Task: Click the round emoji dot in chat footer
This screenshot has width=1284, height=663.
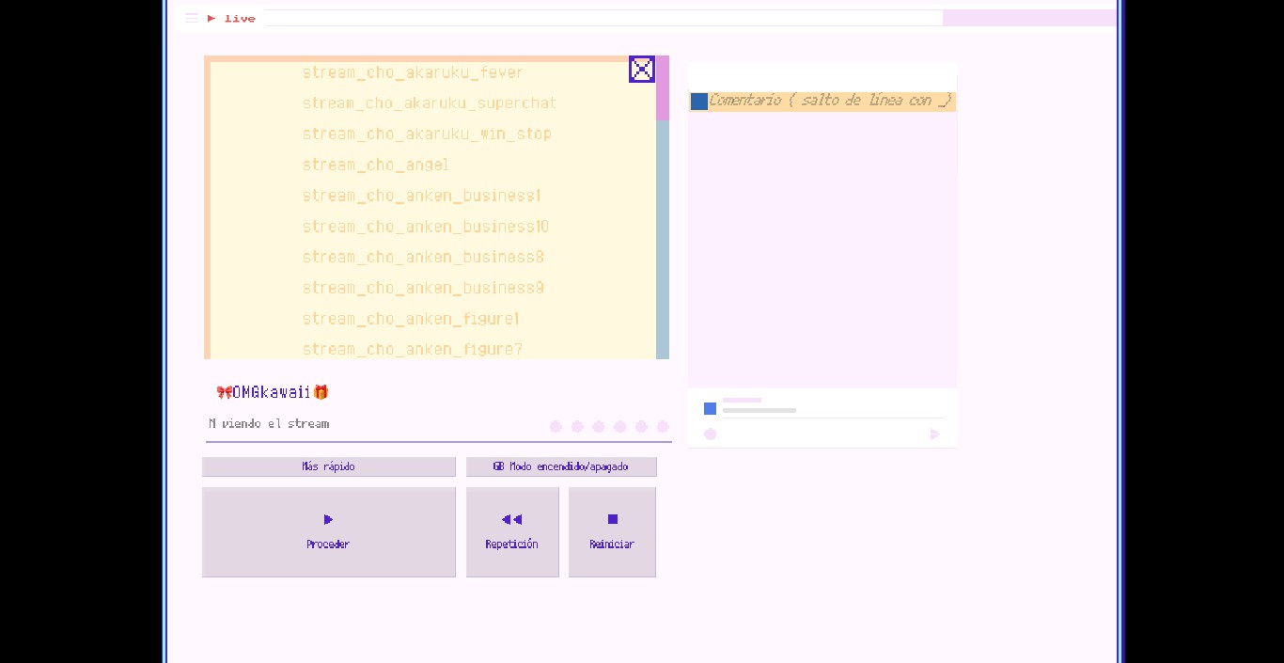Action: pos(711,434)
